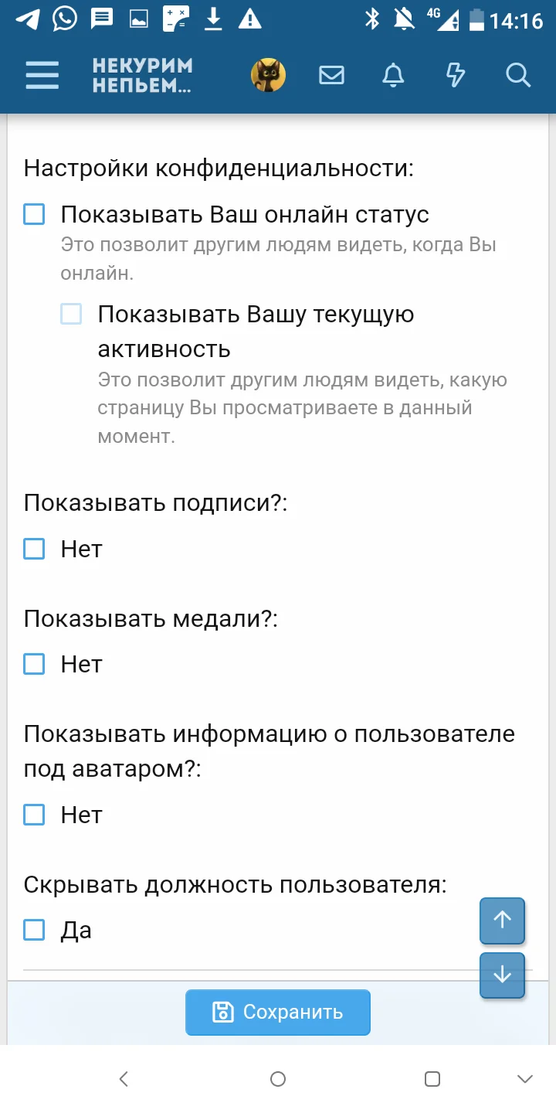Check Нет under Показывать подписи
556x1113 pixels.
point(33,549)
